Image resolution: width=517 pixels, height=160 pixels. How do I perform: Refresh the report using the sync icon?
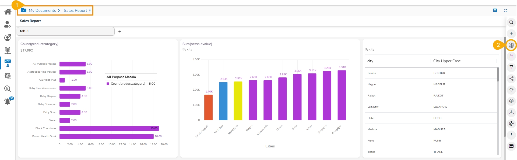pos(511,90)
